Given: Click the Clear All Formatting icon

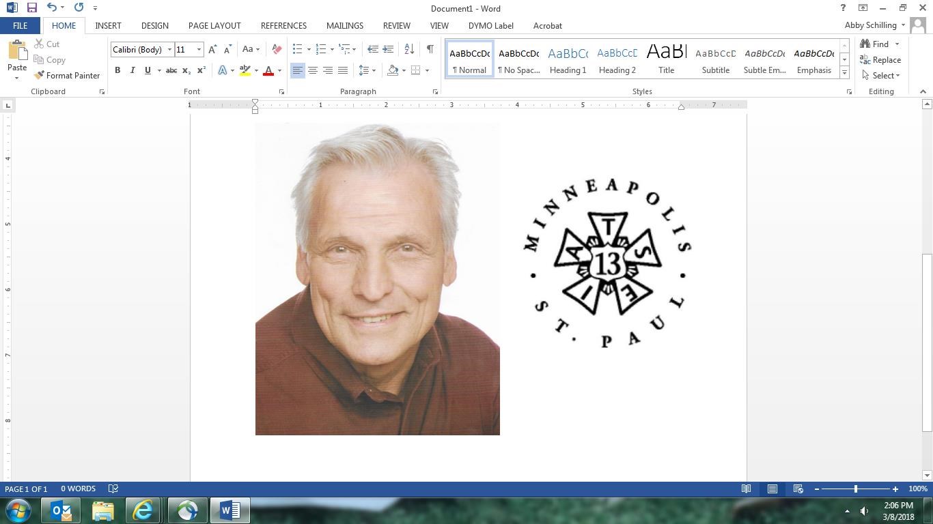Looking at the screenshot, I should [277, 49].
